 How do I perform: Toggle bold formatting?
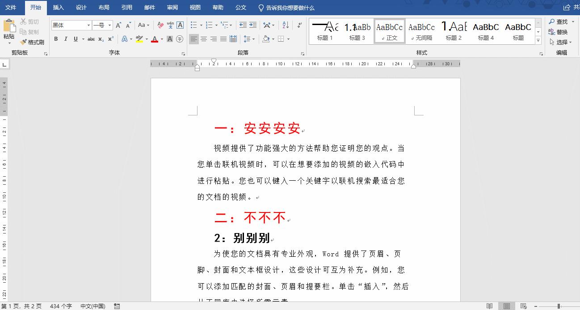(56, 39)
